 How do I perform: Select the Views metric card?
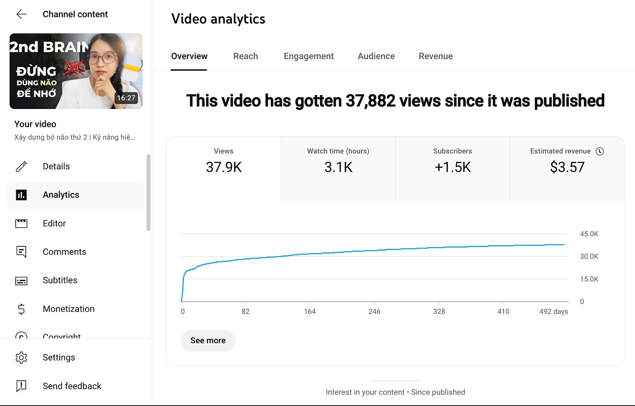[x=224, y=169]
